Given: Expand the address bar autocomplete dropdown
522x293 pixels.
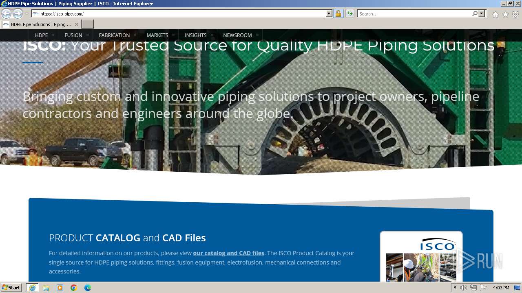Looking at the screenshot, I should click(x=329, y=13).
